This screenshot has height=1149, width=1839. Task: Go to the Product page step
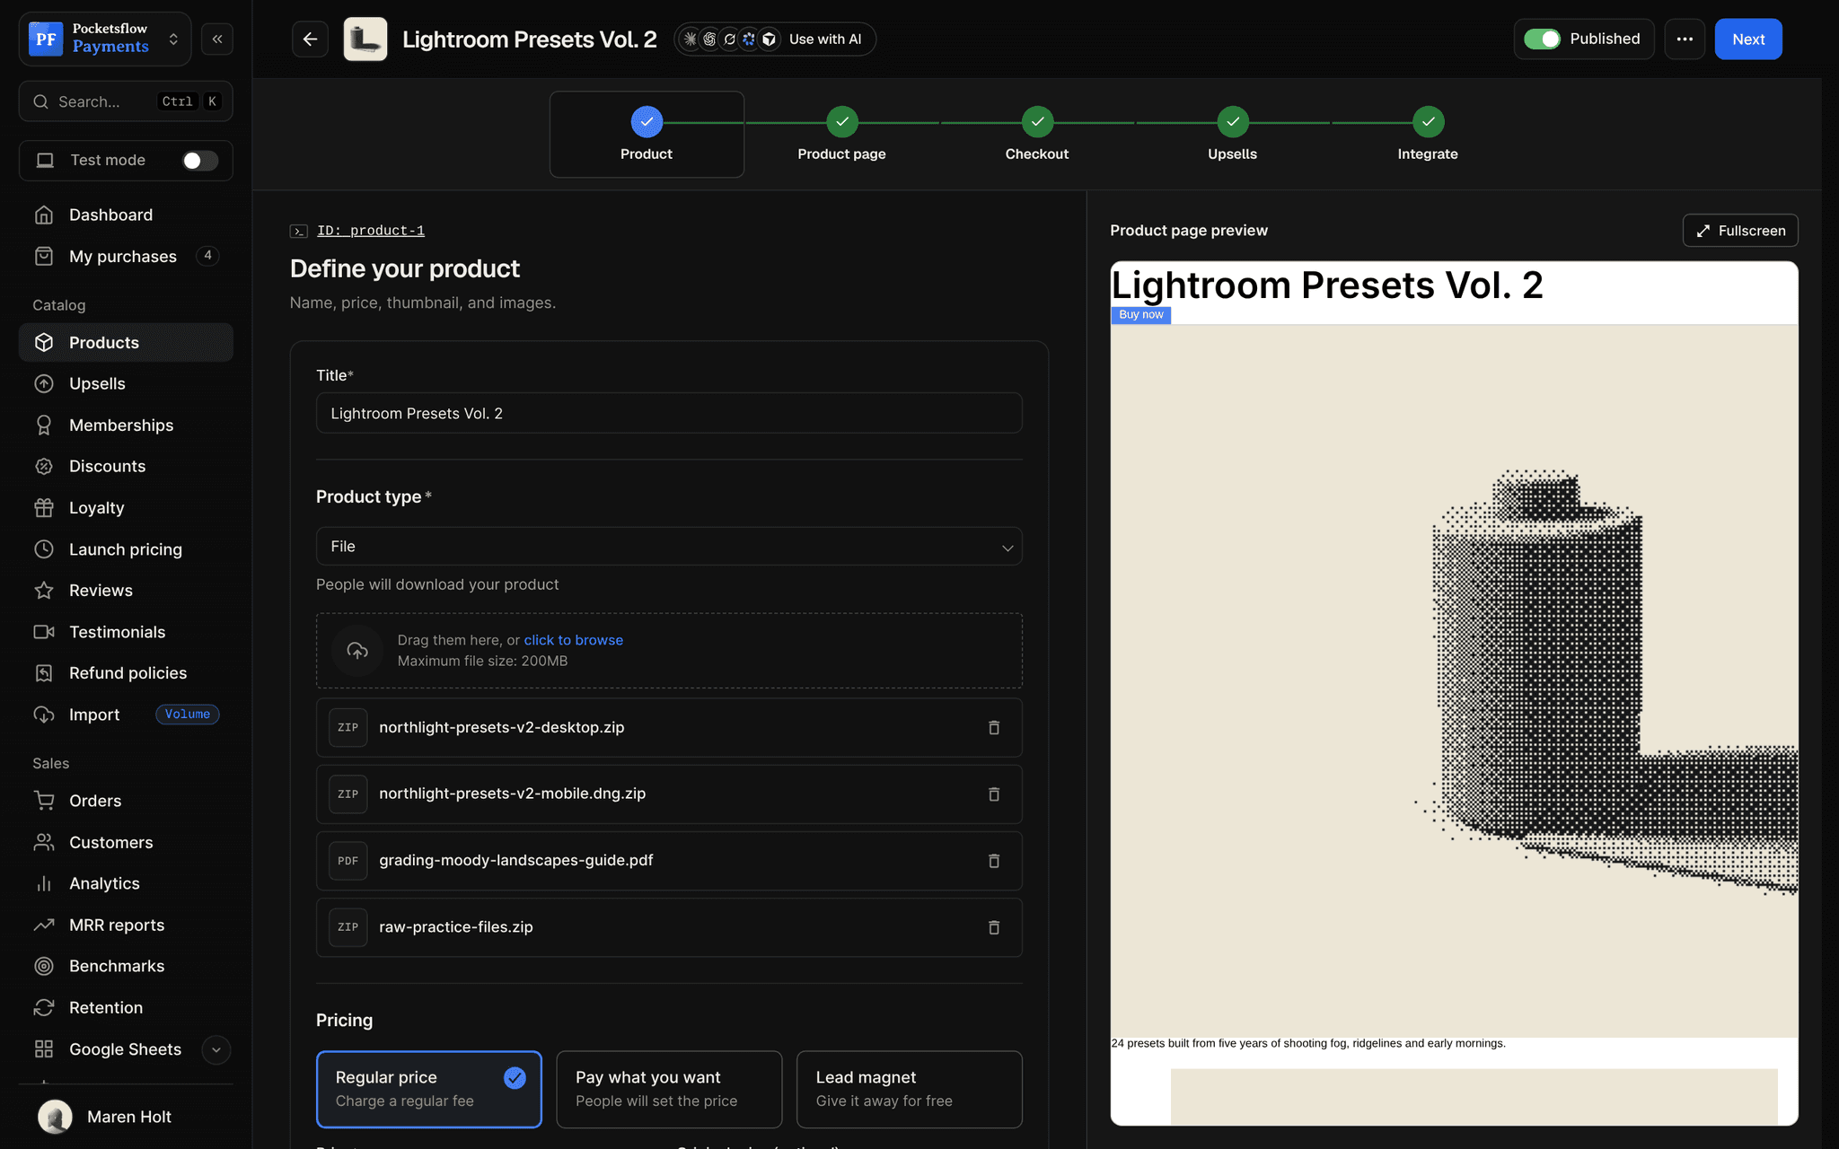841,134
